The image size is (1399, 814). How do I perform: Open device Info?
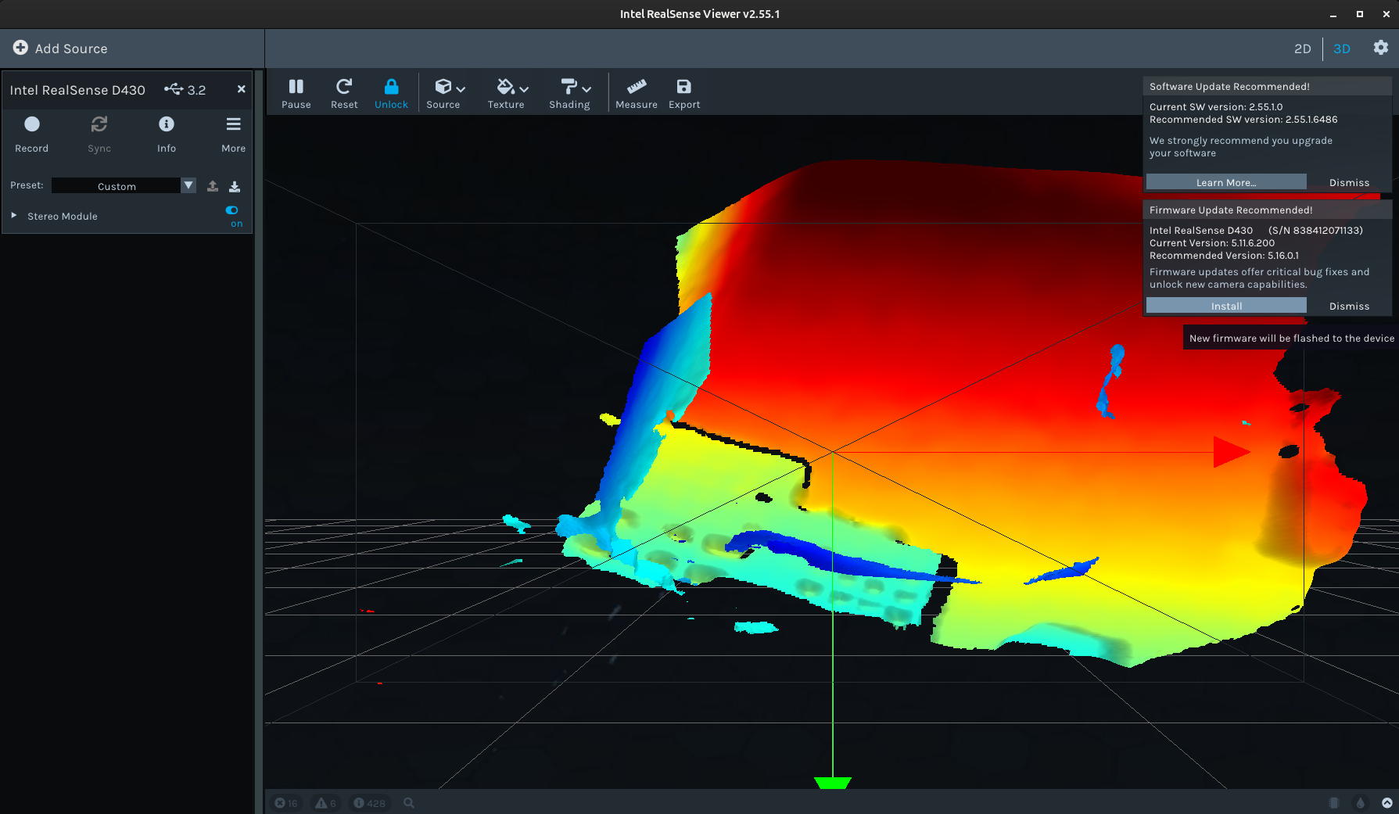pos(166,133)
